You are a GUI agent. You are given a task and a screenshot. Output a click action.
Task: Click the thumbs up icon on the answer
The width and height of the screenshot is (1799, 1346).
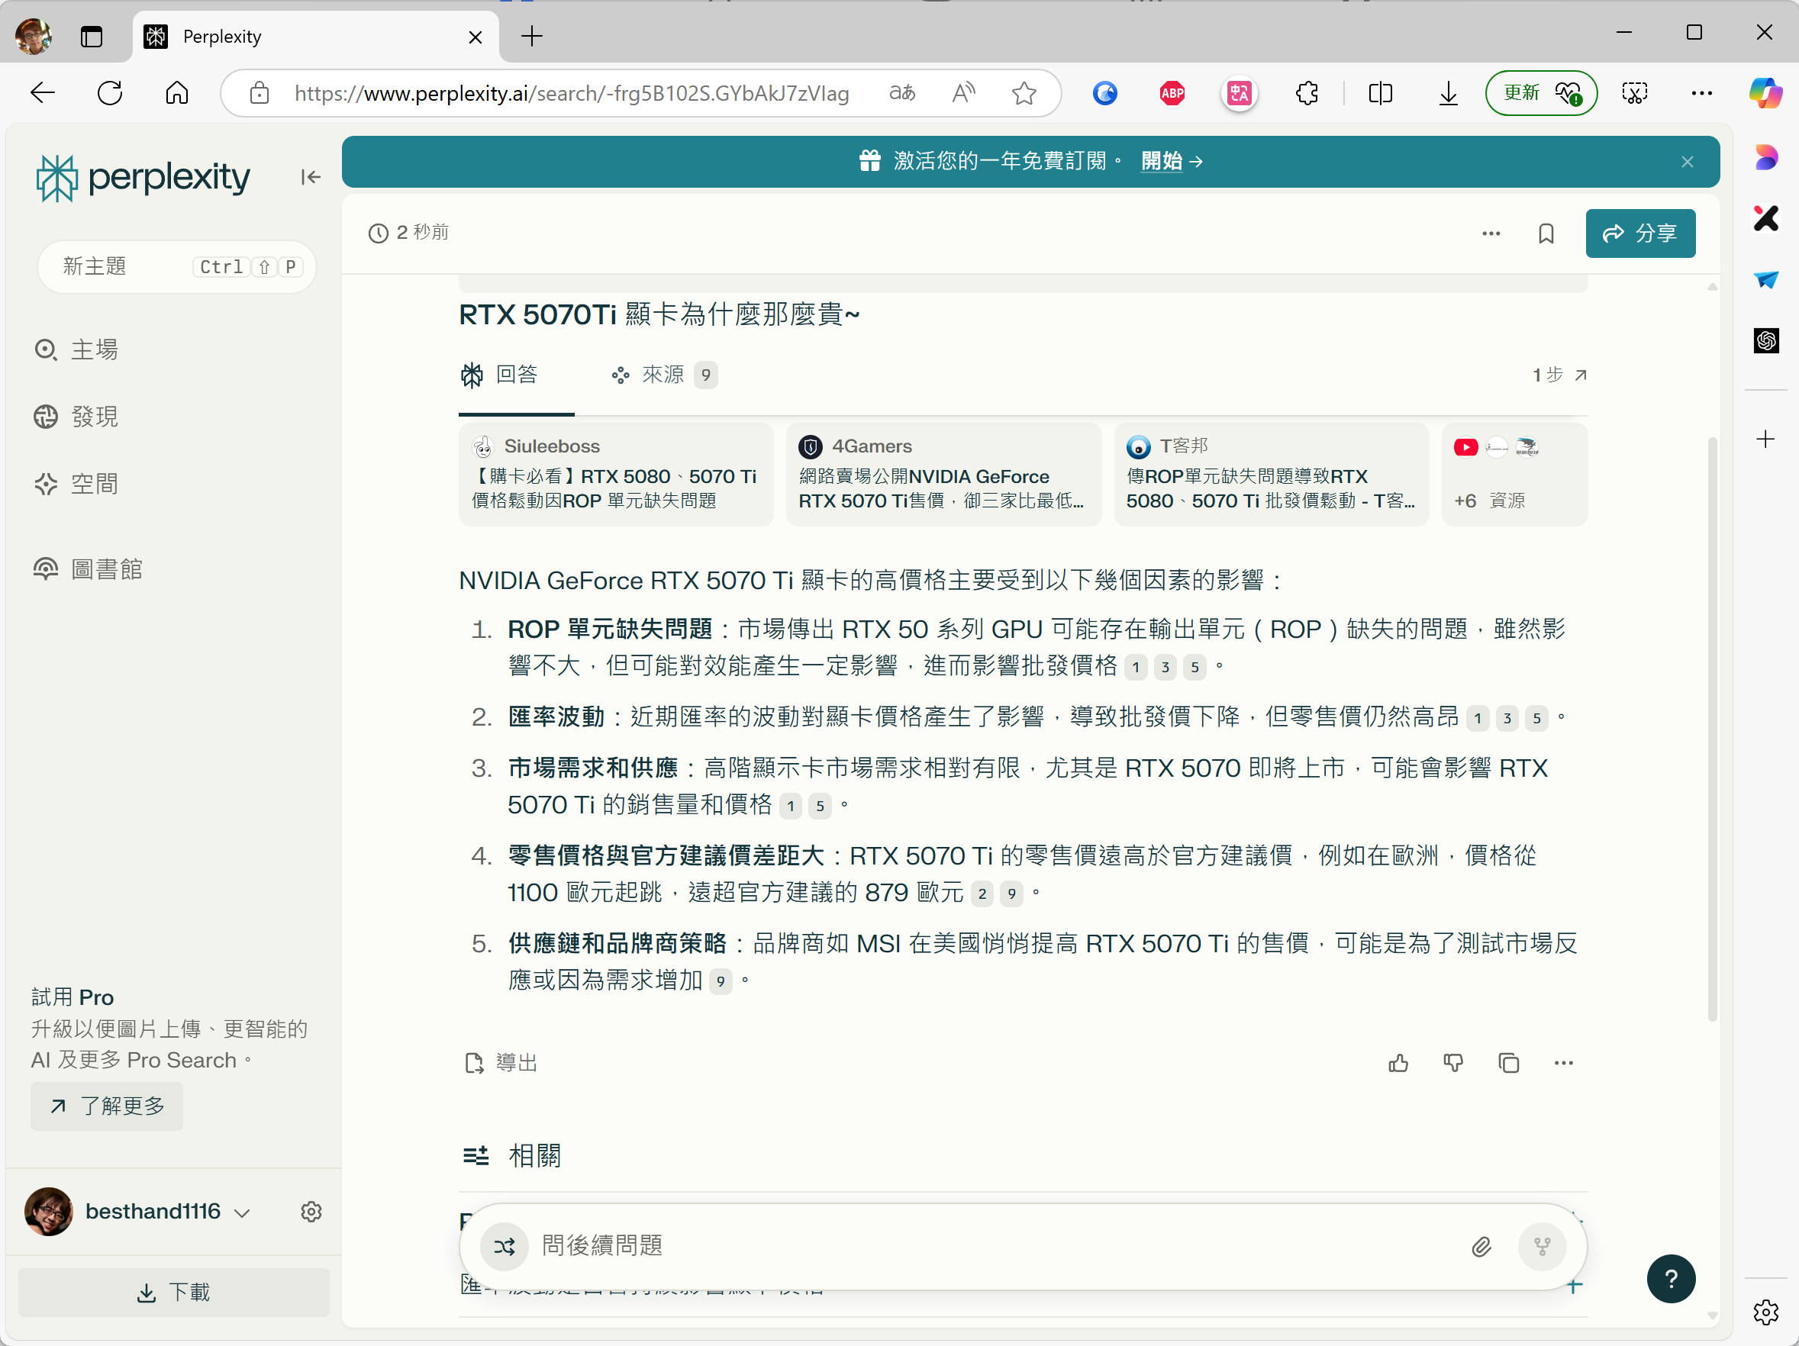tap(1398, 1063)
